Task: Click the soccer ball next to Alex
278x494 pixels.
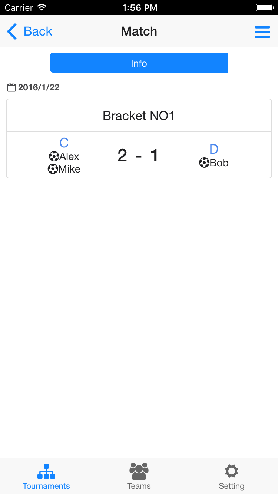Action: (54, 156)
